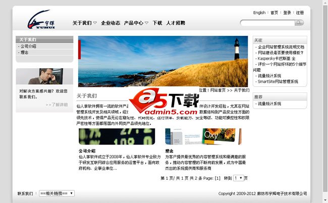The width and height of the screenshot is (328, 203).
Task: Click the page vertical scrollbar
Action: coord(325,98)
